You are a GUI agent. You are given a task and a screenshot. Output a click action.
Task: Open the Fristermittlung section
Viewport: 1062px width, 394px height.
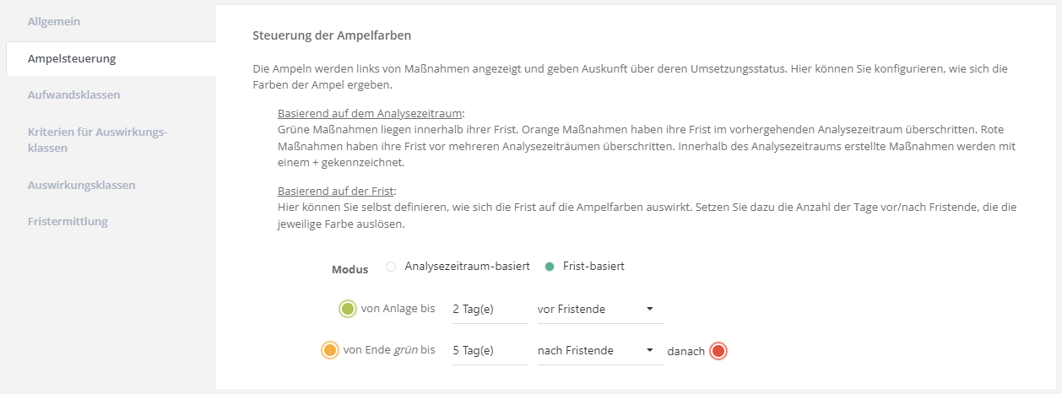click(x=68, y=221)
